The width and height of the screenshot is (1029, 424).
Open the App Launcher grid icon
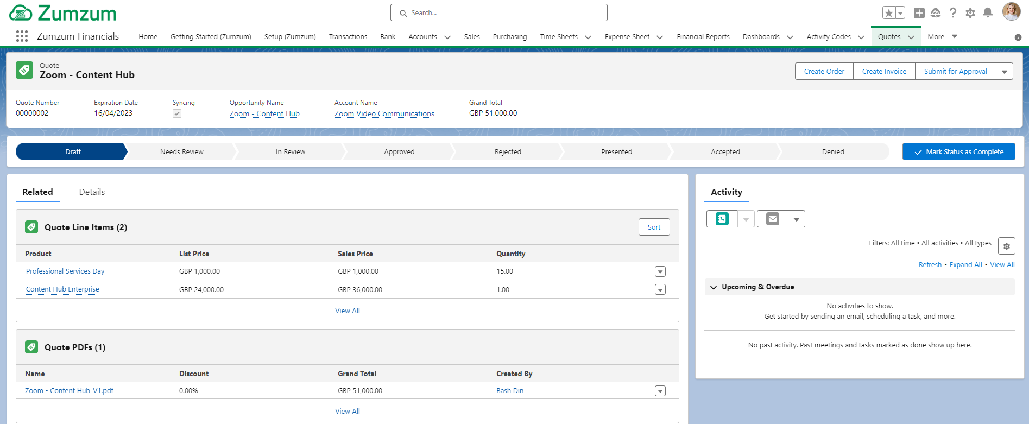click(x=22, y=36)
